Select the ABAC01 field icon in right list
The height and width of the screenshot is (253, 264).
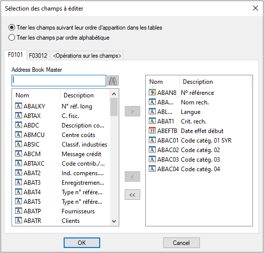[152, 140]
